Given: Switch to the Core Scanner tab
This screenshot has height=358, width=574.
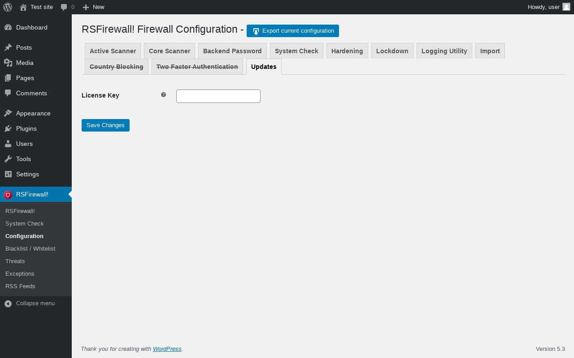Looking at the screenshot, I should pos(170,51).
